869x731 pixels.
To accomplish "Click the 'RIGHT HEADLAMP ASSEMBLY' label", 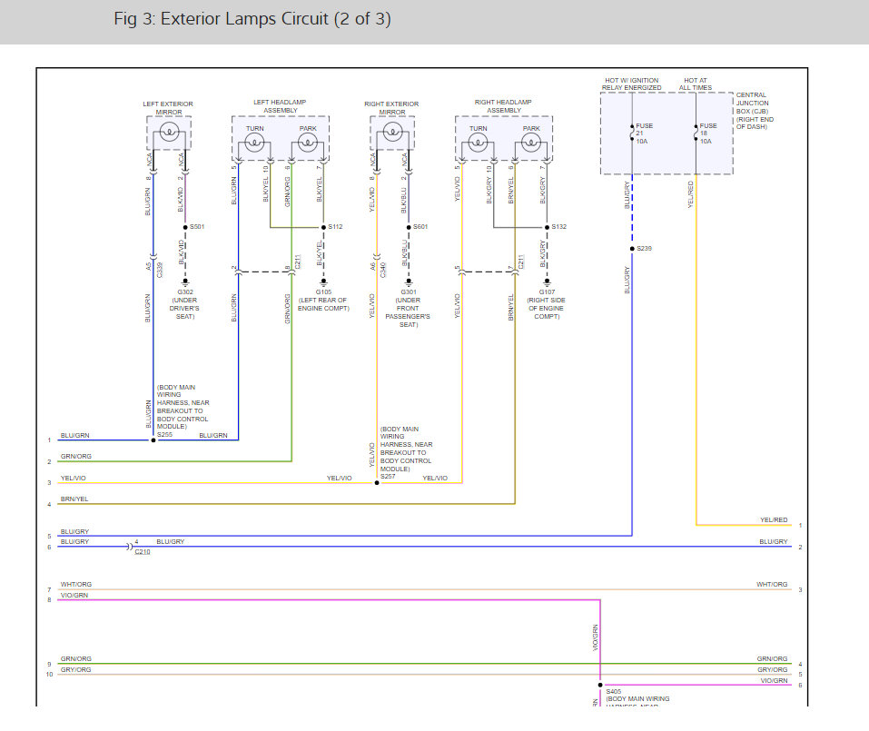I will pos(503,106).
